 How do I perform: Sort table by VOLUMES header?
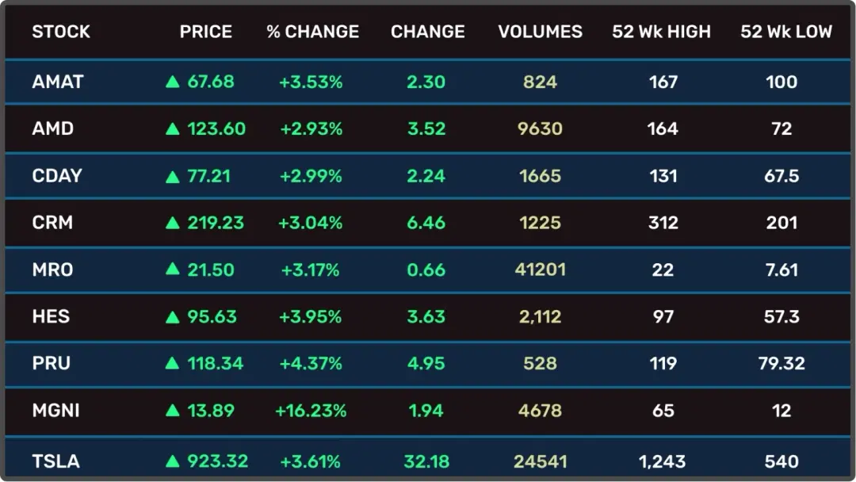pos(540,32)
